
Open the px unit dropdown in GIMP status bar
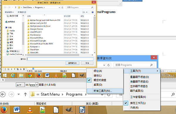20,85
